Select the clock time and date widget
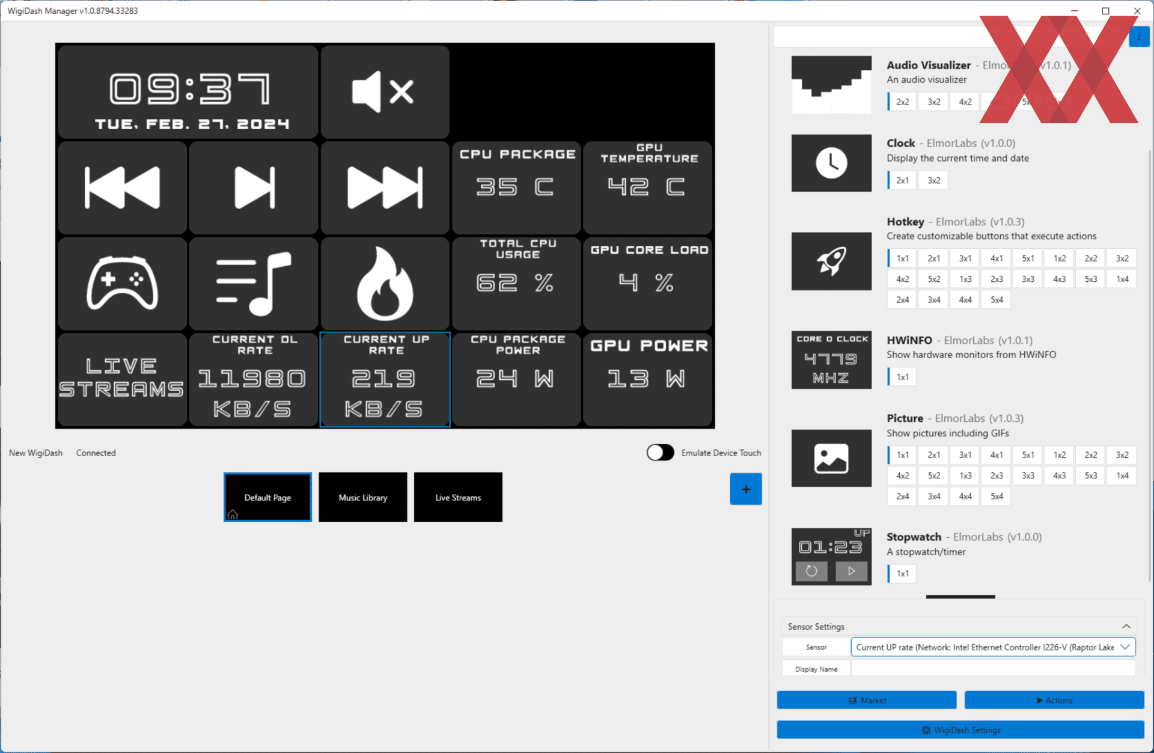Image resolution: width=1154 pixels, height=753 pixels. click(x=188, y=92)
